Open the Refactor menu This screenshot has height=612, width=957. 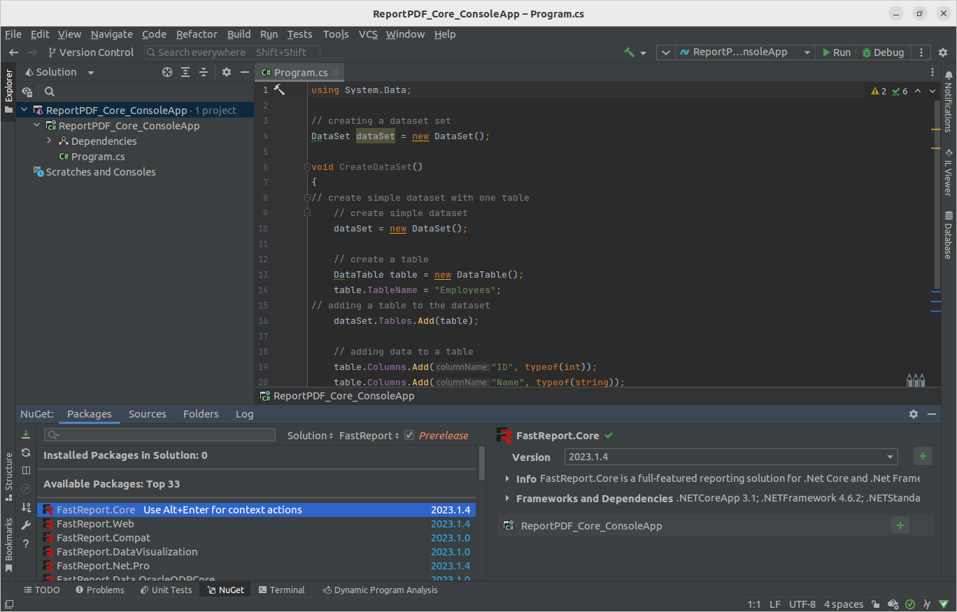coord(196,34)
